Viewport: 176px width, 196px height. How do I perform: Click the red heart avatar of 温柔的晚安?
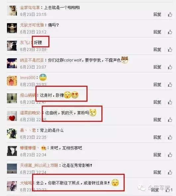(12, 116)
